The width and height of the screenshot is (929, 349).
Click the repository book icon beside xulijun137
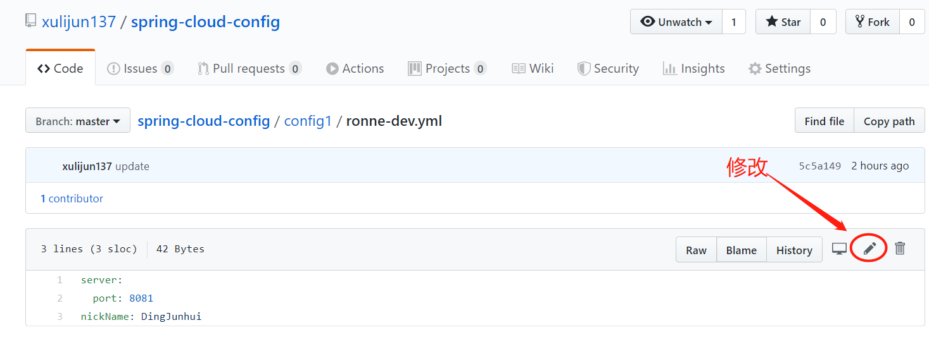[x=31, y=21]
